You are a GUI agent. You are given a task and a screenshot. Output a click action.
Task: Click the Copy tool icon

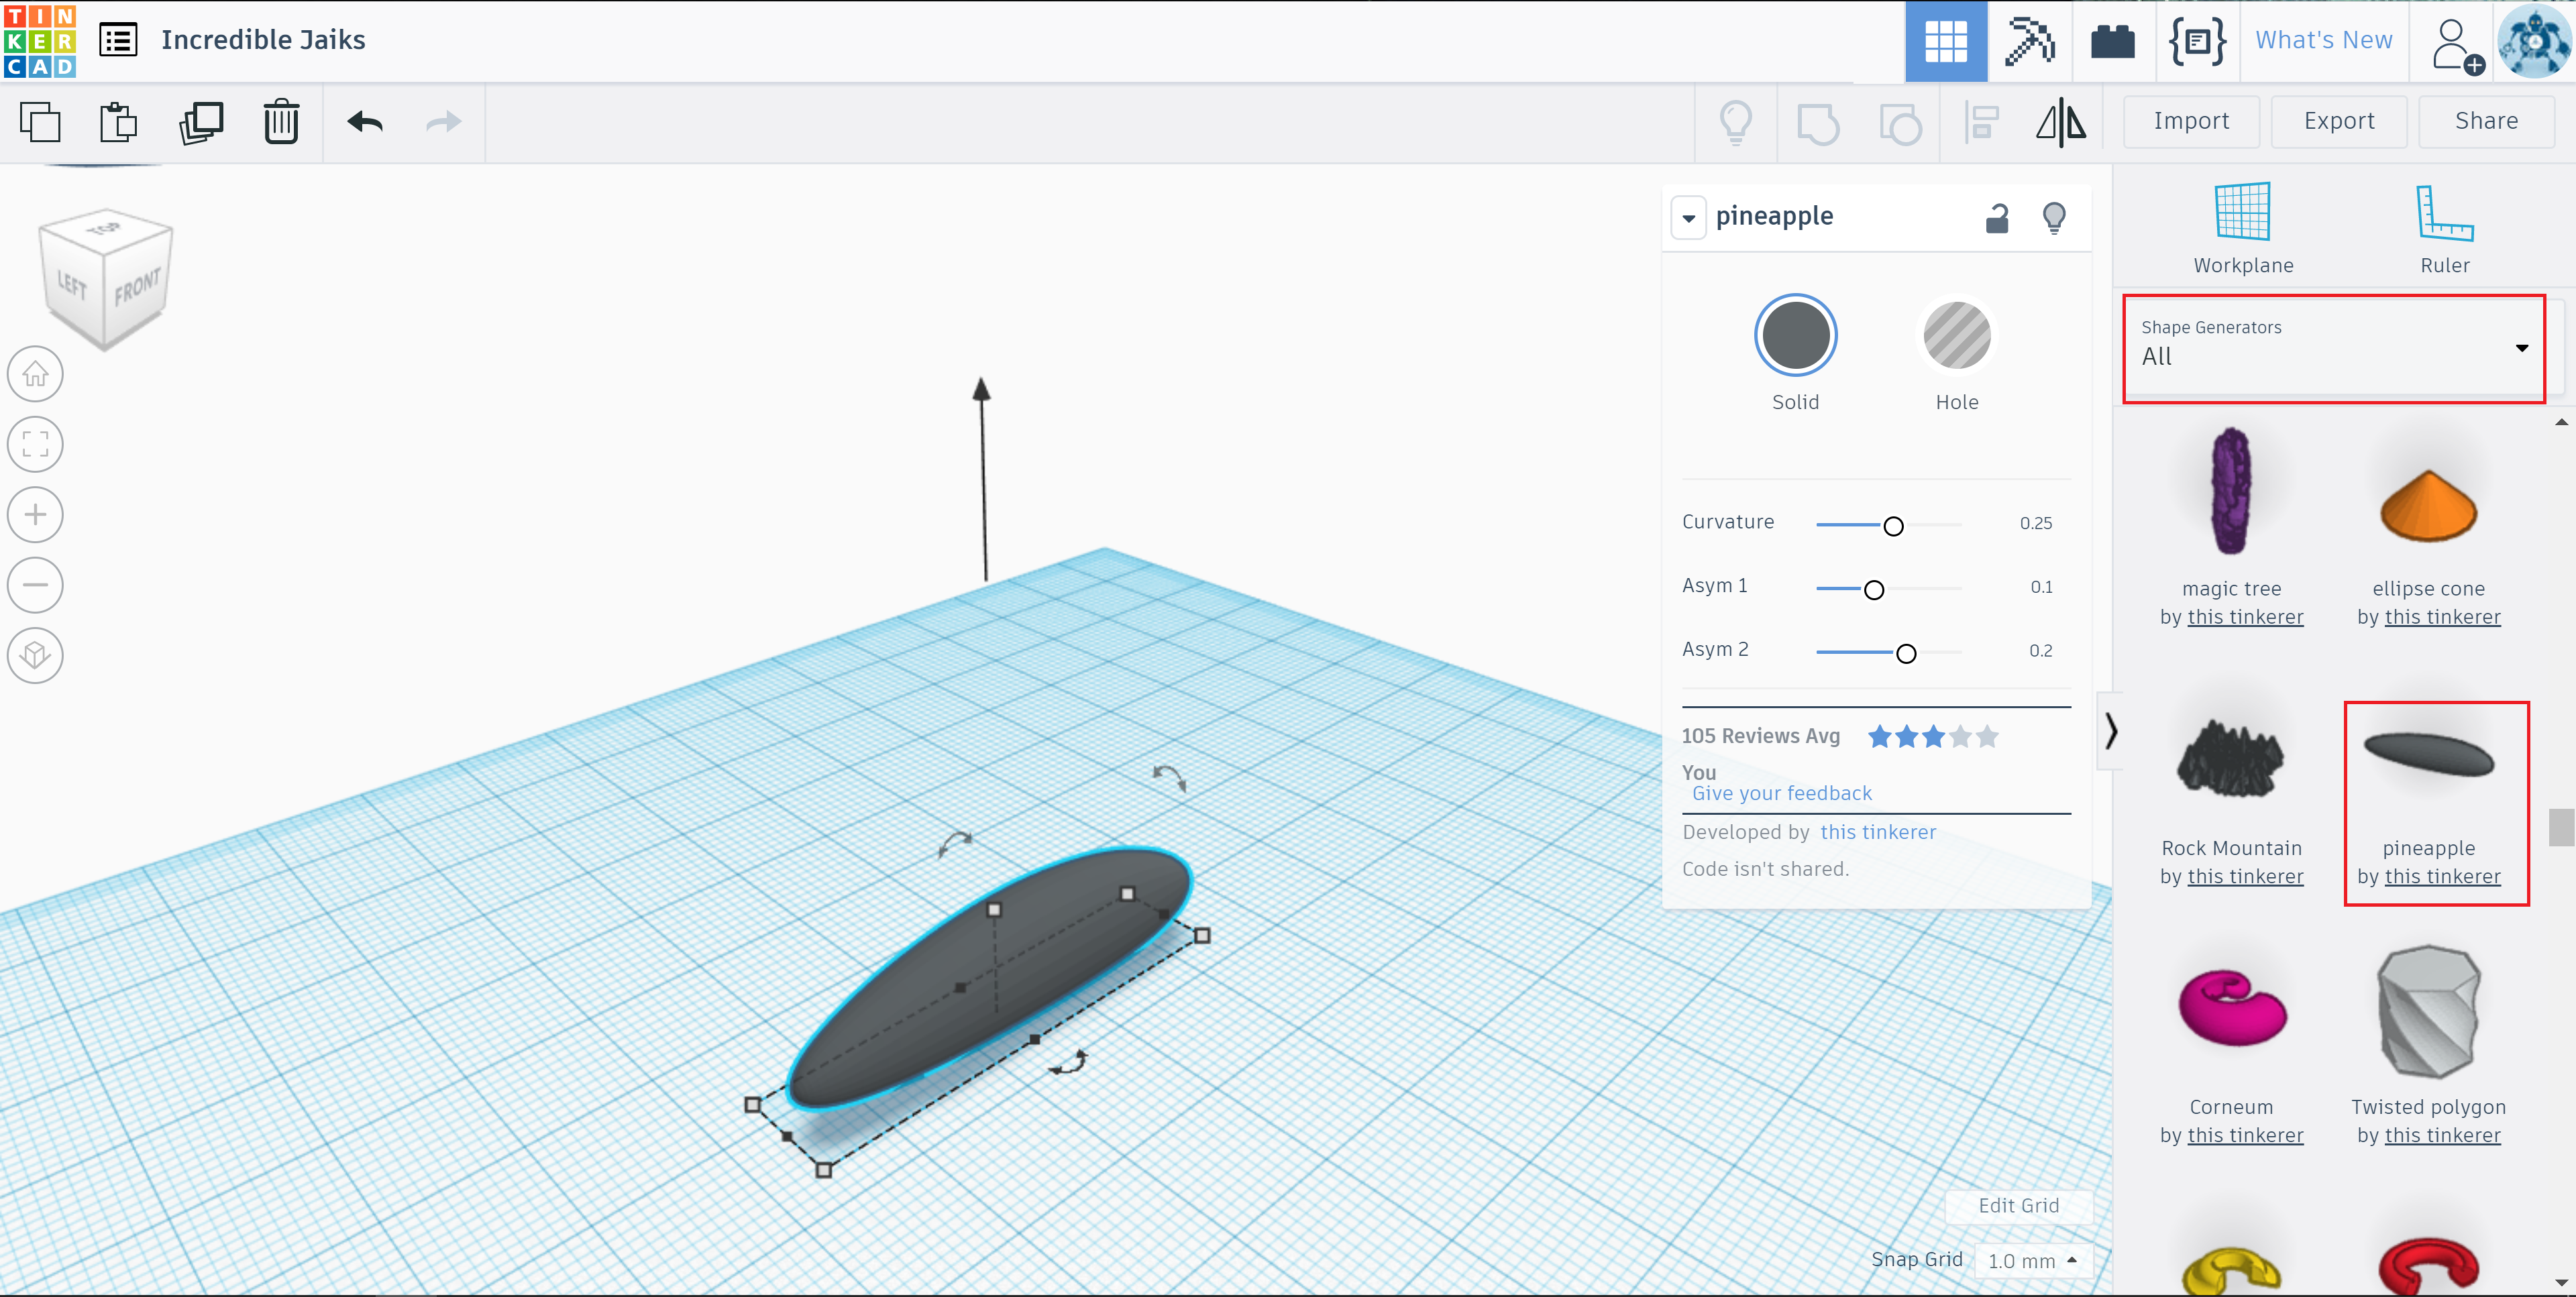click(x=40, y=122)
